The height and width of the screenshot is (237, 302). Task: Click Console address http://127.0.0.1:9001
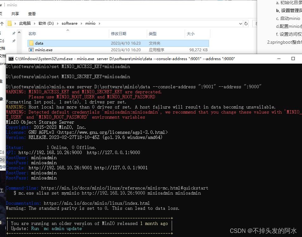pos(121,168)
